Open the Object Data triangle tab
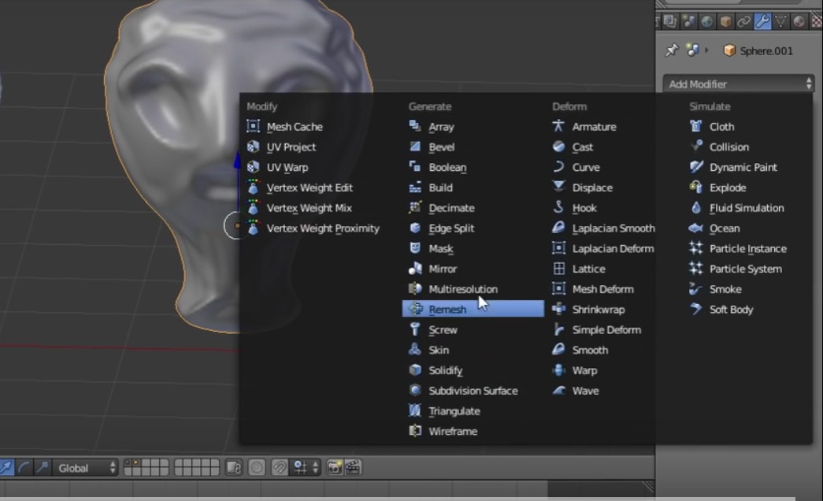 [780, 21]
